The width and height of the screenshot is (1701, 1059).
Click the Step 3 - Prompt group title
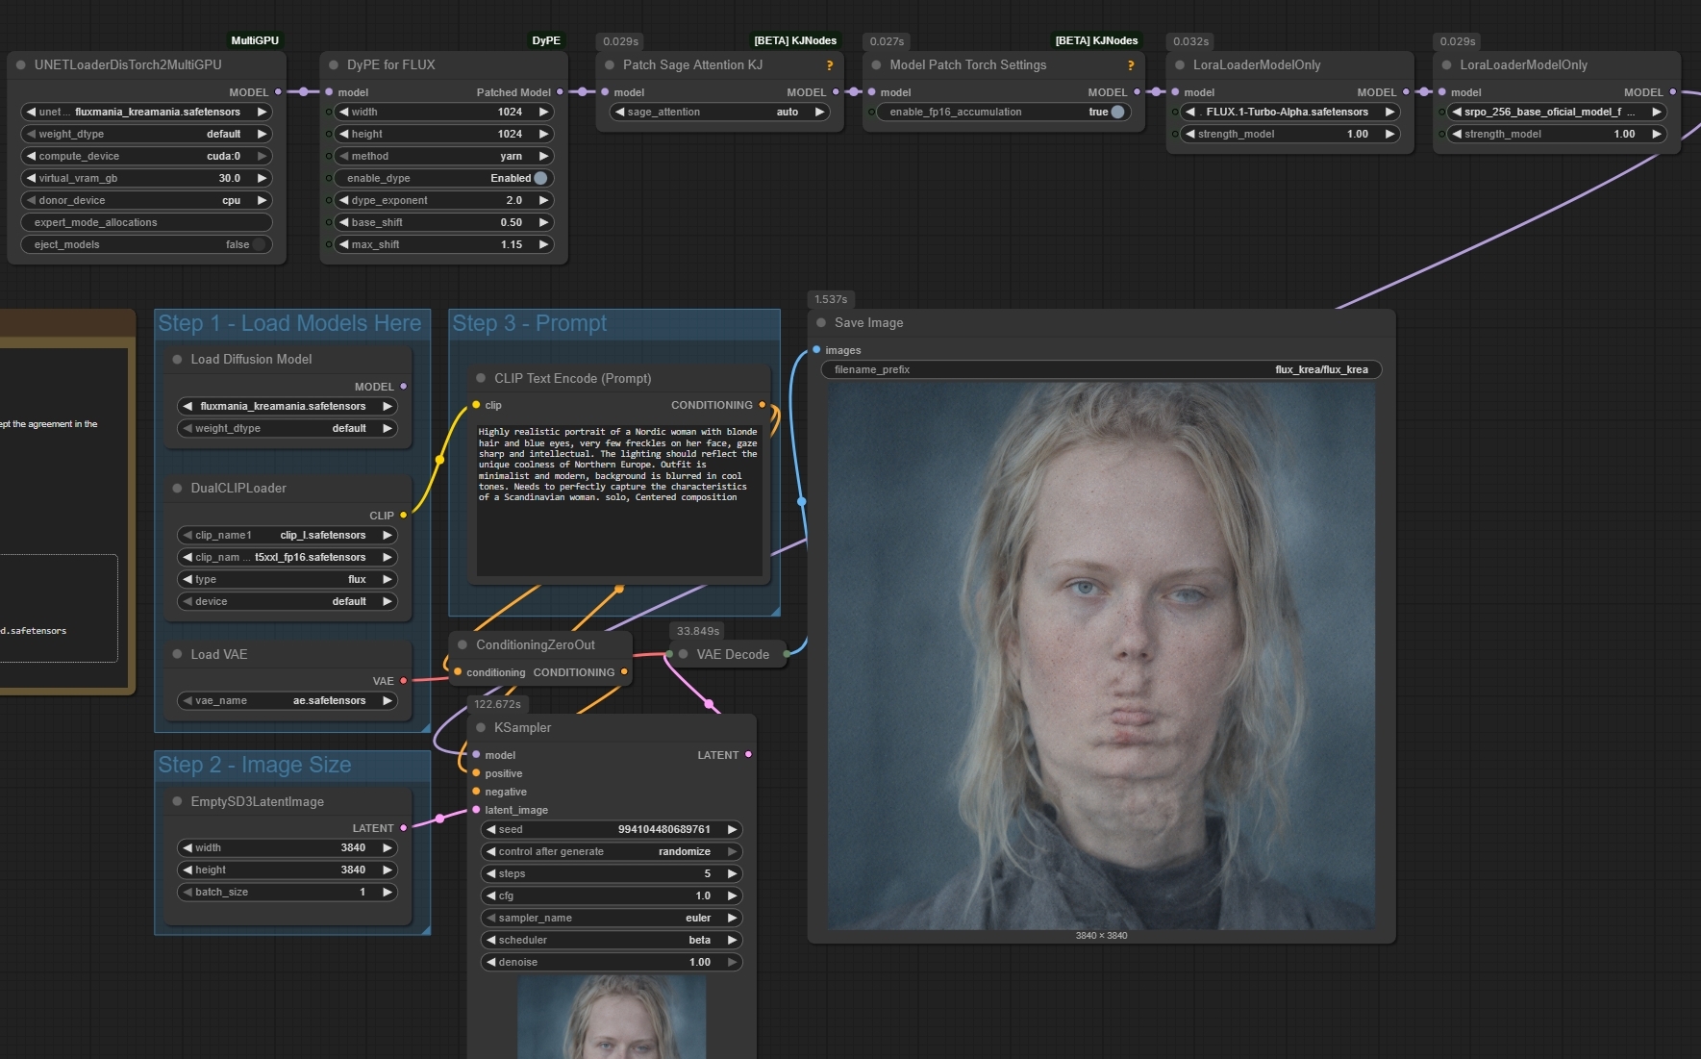tap(530, 324)
